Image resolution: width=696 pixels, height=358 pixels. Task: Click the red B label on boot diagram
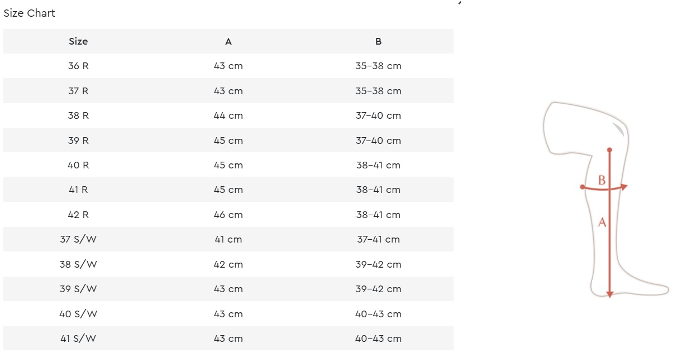point(602,180)
